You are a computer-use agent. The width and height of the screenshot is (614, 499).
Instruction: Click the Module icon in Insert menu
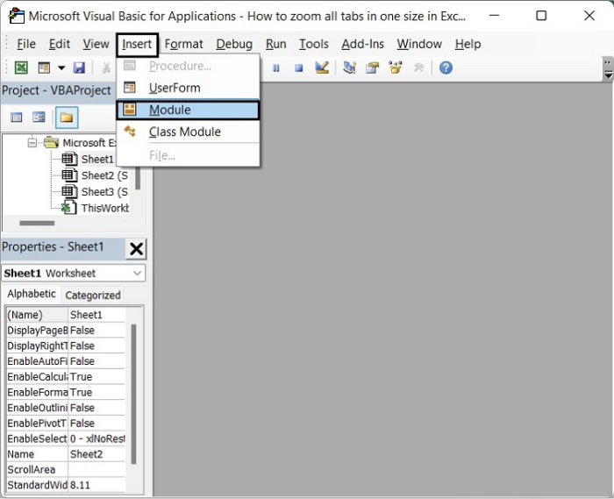pyautogui.click(x=130, y=110)
